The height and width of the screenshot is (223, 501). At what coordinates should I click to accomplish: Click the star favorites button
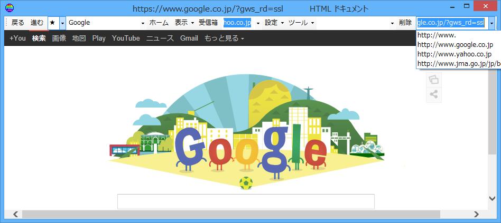(x=52, y=23)
